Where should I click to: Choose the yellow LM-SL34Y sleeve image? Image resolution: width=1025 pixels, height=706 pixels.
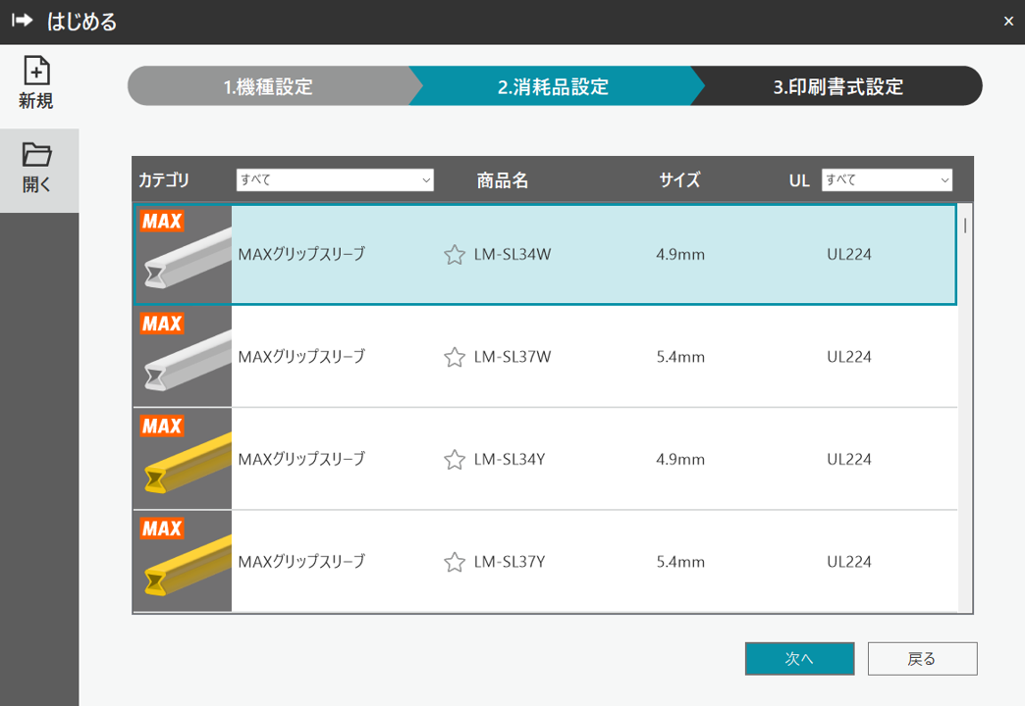click(x=183, y=460)
